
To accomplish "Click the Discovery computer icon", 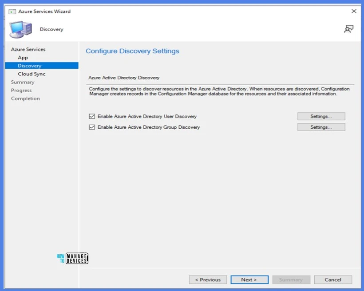I will coord(20,29).
